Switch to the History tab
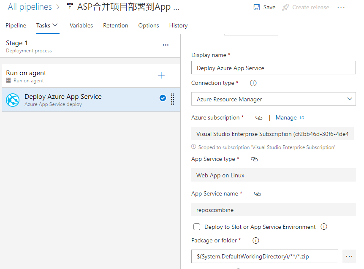Image resolution: width=364 pixels, height=269 pixels. pos(178,25)
